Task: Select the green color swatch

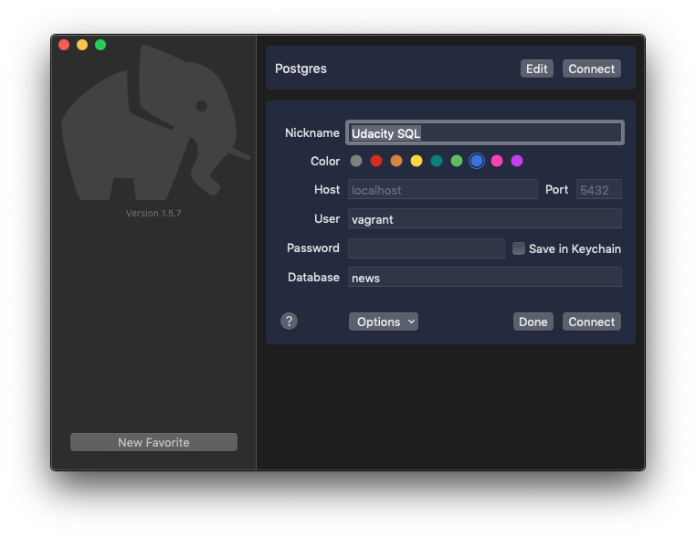Action: pos(457,161)
